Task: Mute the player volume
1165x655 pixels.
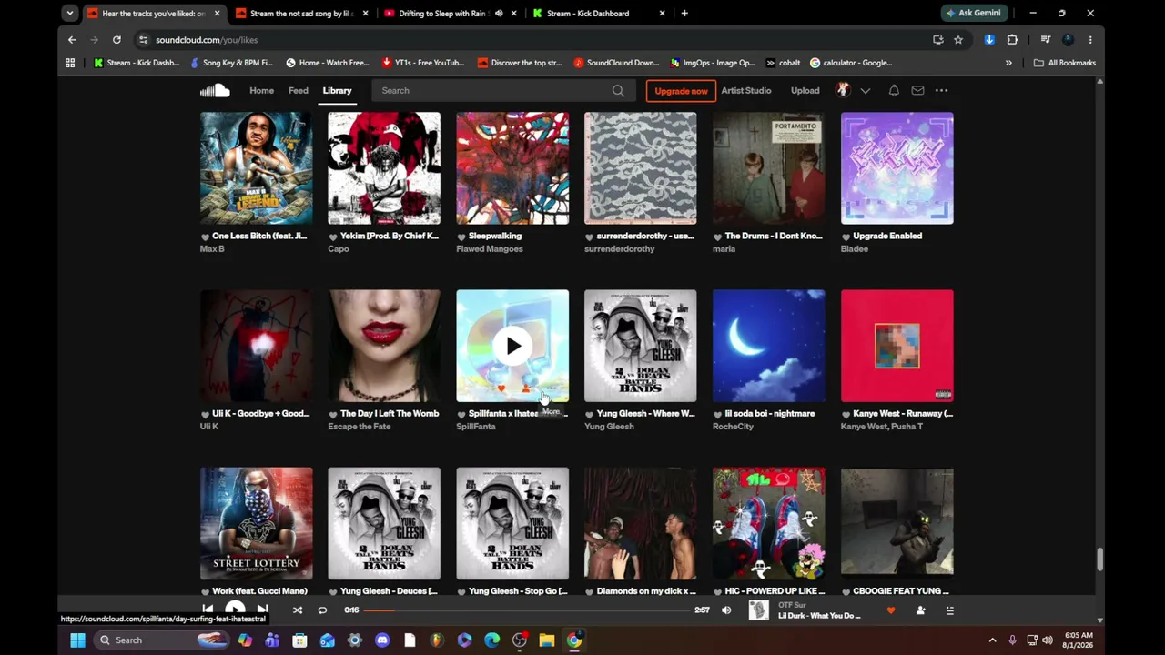Action: coord(726,610)
